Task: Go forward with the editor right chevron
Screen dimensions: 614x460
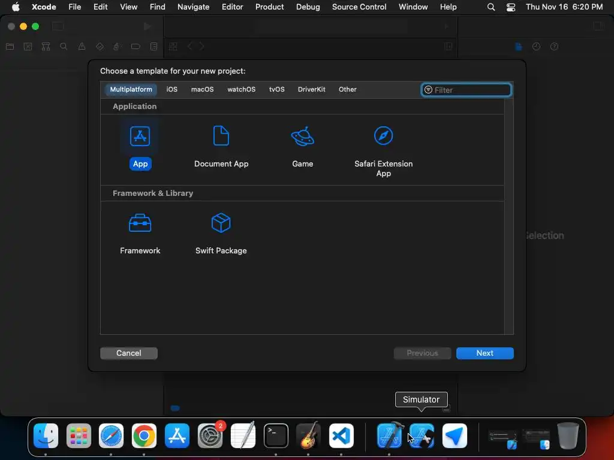Action: [201, 47]
